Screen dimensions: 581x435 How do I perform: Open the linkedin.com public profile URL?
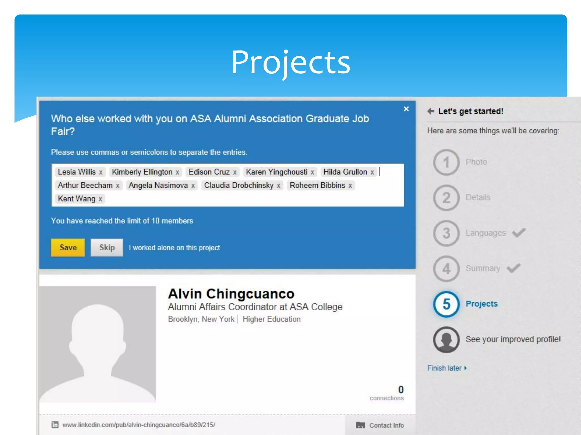(x=139, y=425)
